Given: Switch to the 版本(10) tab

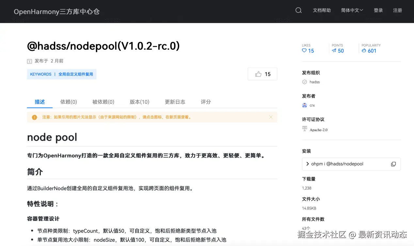Looking at the screenshot, I should [x=139, y=102].
